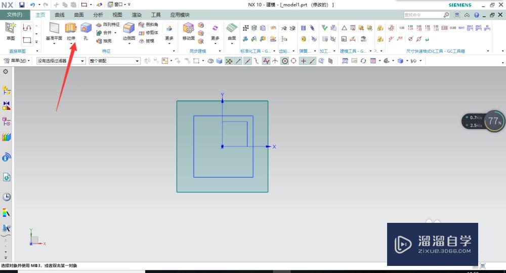506x273 pixels.
Task: Select the 孔 hole feature tool
Action: tap(86, 31)
